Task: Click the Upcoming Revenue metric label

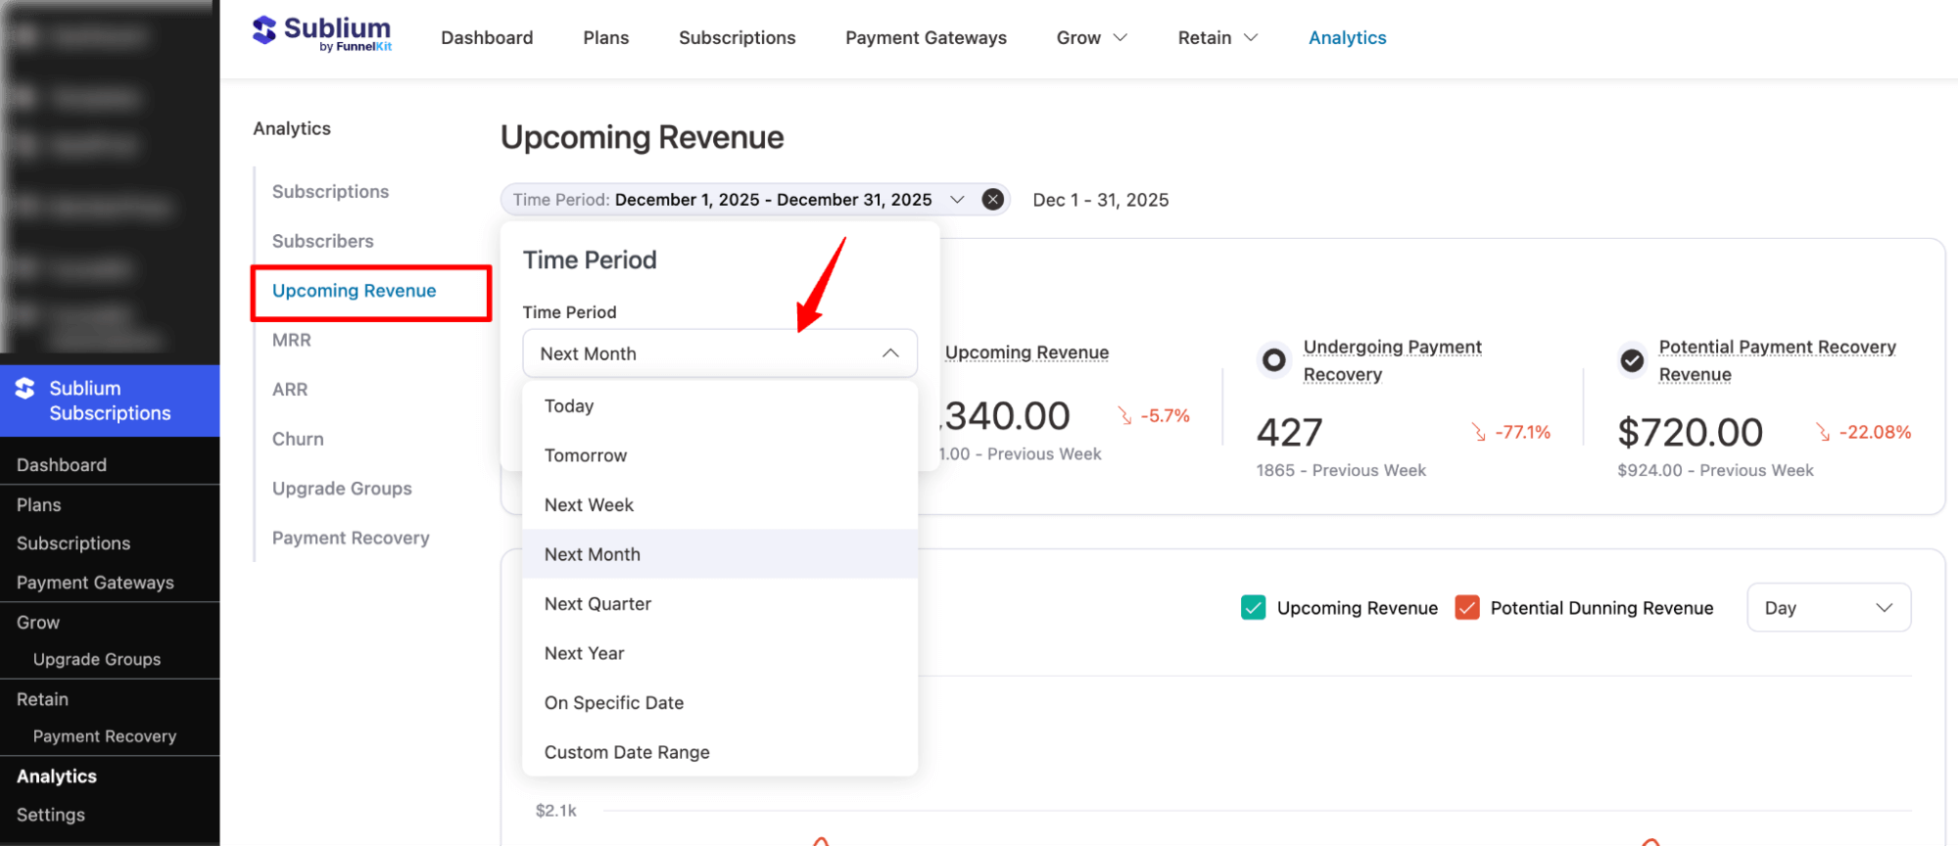Action: (1027, 352)
